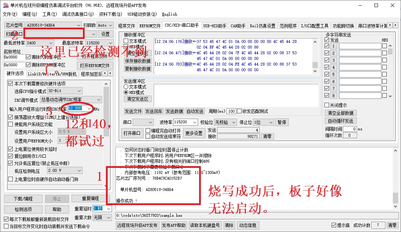Image resolution: width=401 pixels, height=232 pixels.
Task: Click the app logo icon in title bar
Action: click(5, 5)
